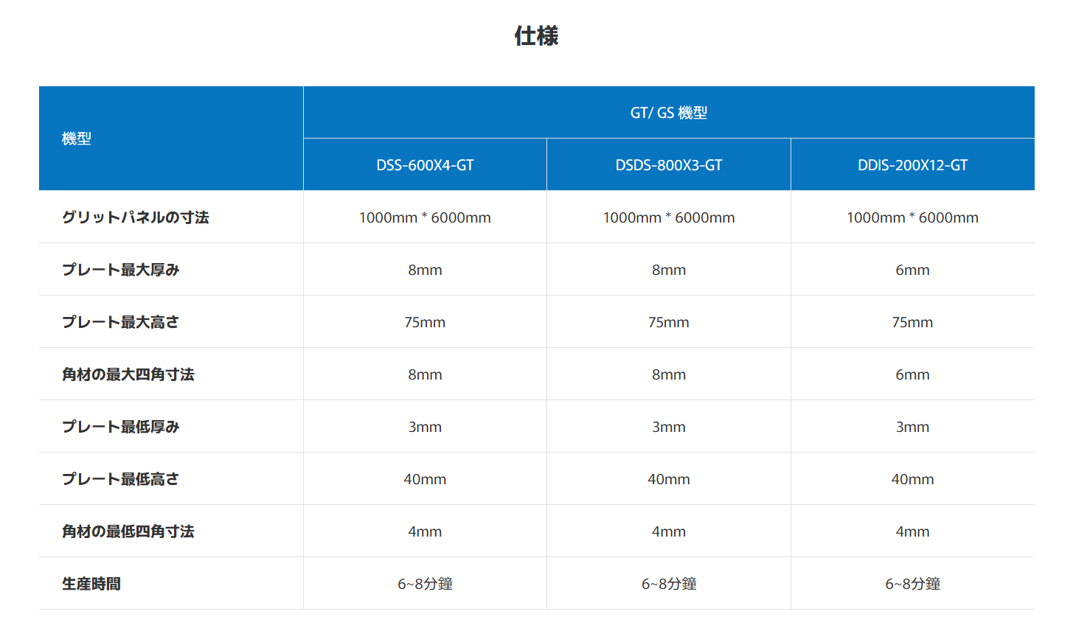Select the 40mm value under DSDS-800X3-GT
Viewport: 1073px width, 628px height.
(x=668, y=479)
